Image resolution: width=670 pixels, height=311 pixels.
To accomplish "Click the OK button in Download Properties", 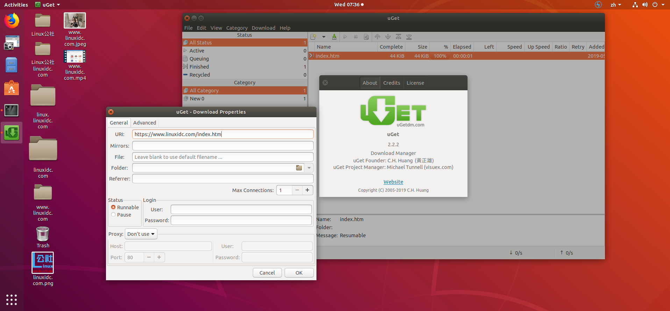I will 299,273.
